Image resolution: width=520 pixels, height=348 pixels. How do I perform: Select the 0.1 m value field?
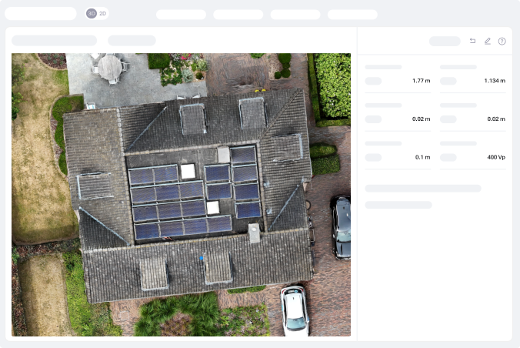coord(422,157)
